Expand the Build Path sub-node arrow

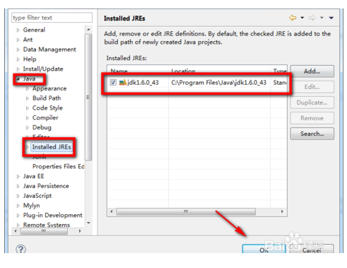[28, 98]
